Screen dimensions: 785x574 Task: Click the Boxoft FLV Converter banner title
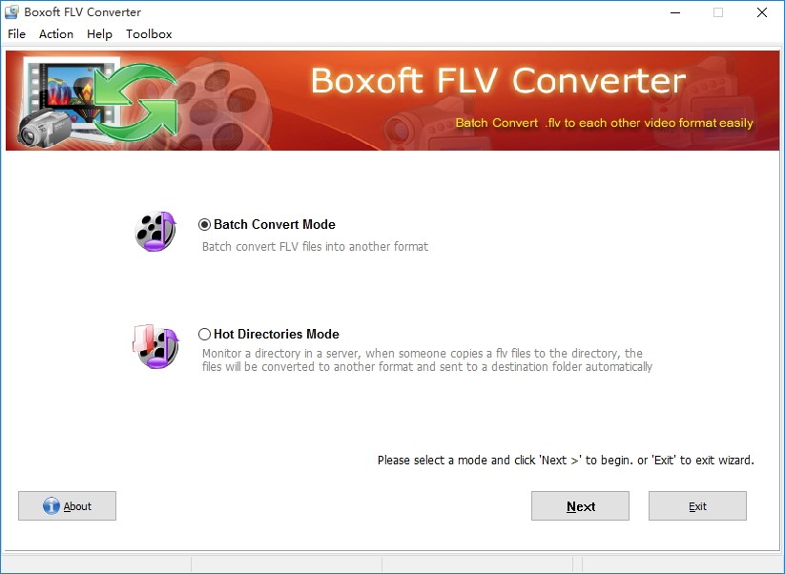pos(498,81)
